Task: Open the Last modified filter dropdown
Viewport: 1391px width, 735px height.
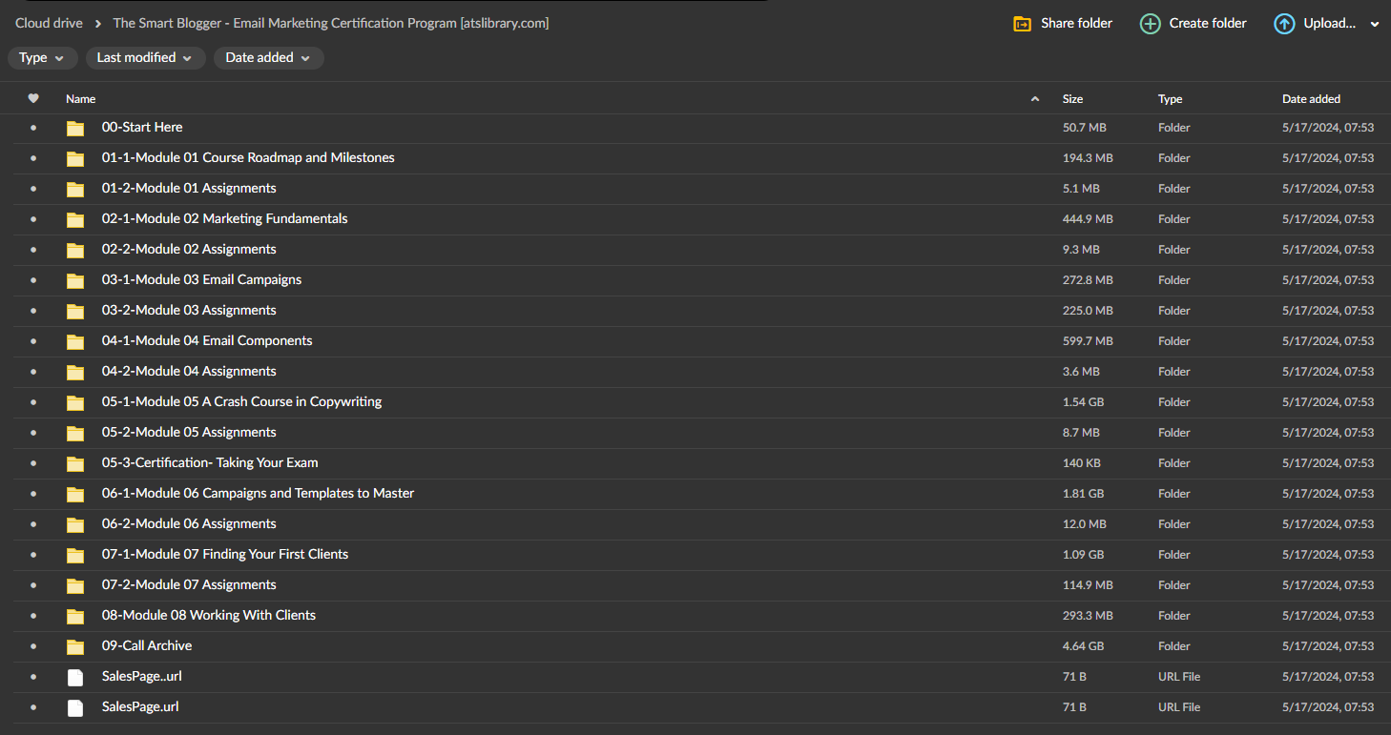Action: click(145, 58)
